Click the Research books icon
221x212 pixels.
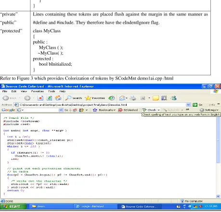[x=164, y=98]
